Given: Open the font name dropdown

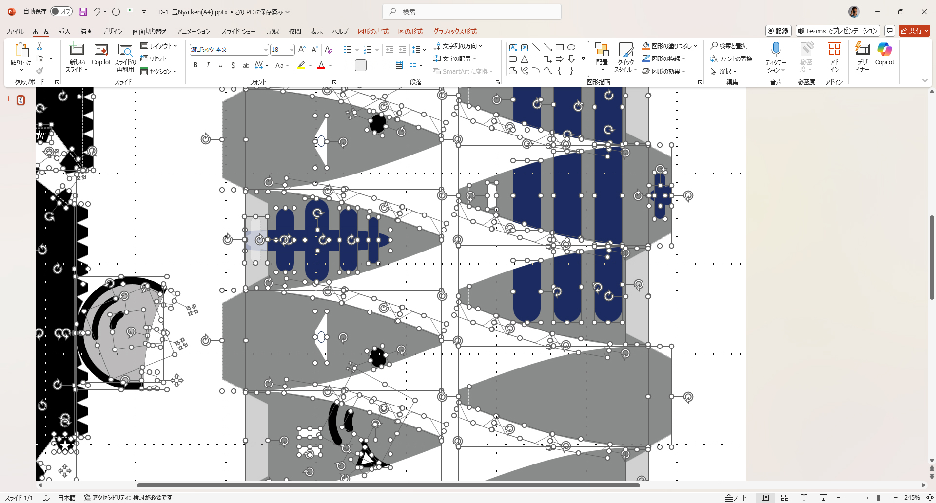Looking at the screenshot, I should [x=266, y=50].
